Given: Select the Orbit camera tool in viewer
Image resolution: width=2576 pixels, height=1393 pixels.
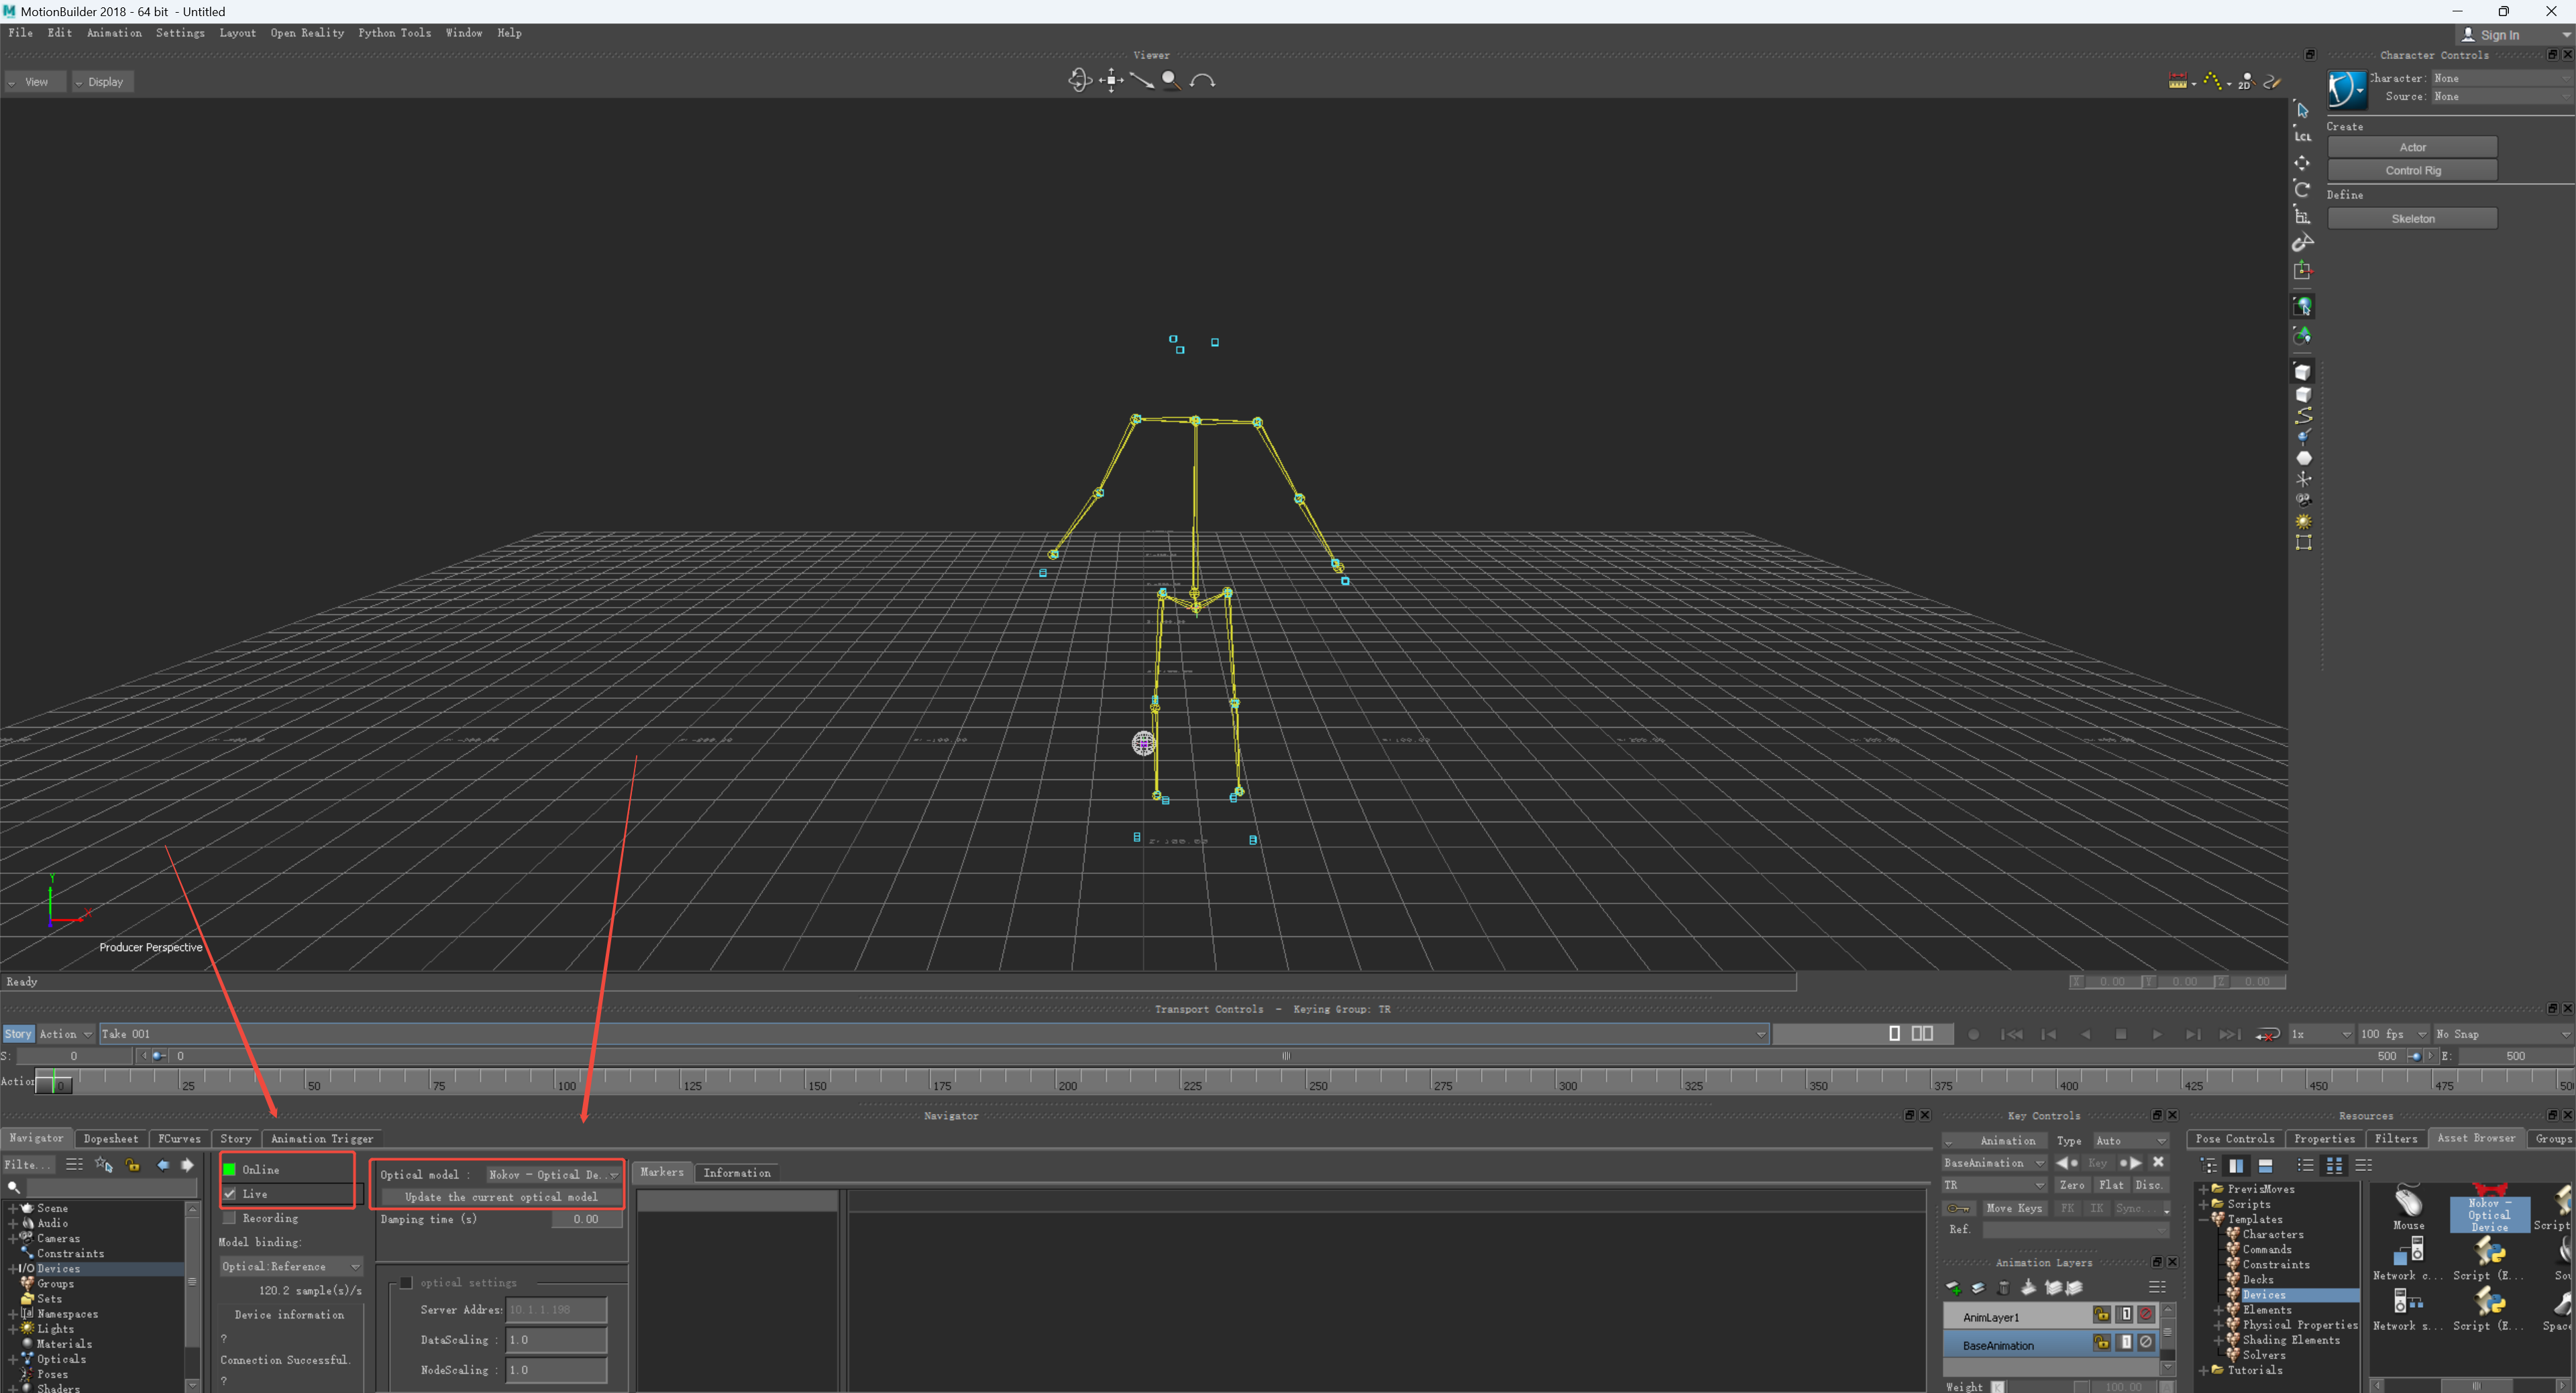Looking at the screenshot, I should click(x=1079, y=80).
